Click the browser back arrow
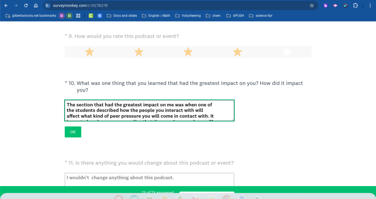Screen dimensions: 376x199 (x=6, y=6)
